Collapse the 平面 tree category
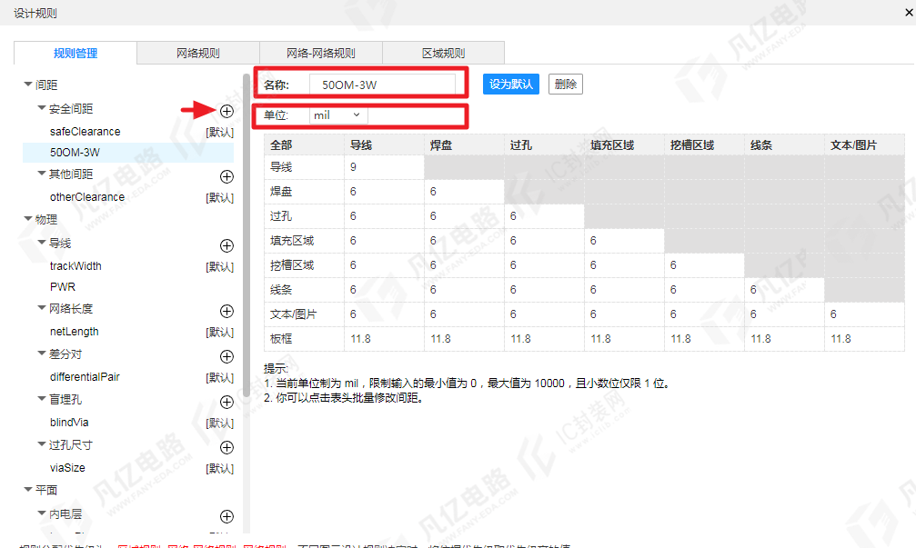Viewport: 916px width, 548px height. click(27, 490)
